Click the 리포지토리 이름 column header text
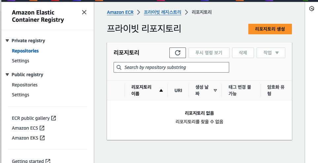318x163 pixels. [x=141, y=90]
